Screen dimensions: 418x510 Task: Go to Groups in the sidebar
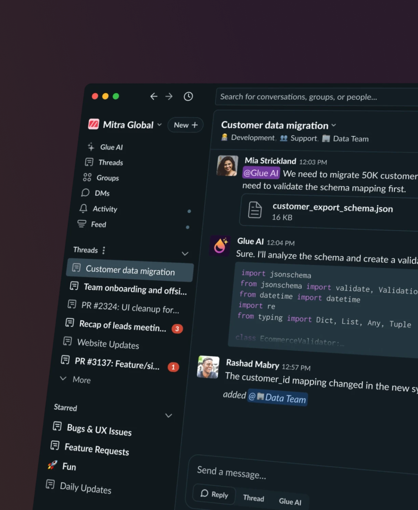tap(101, 178)
